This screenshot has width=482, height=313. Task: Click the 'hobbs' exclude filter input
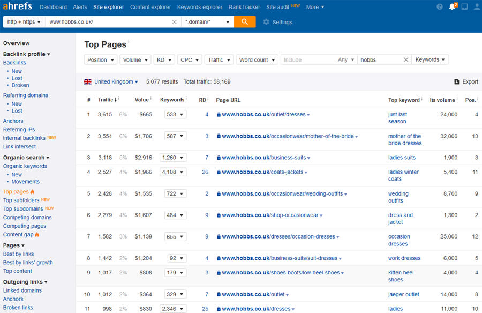[x=380, y=59]
